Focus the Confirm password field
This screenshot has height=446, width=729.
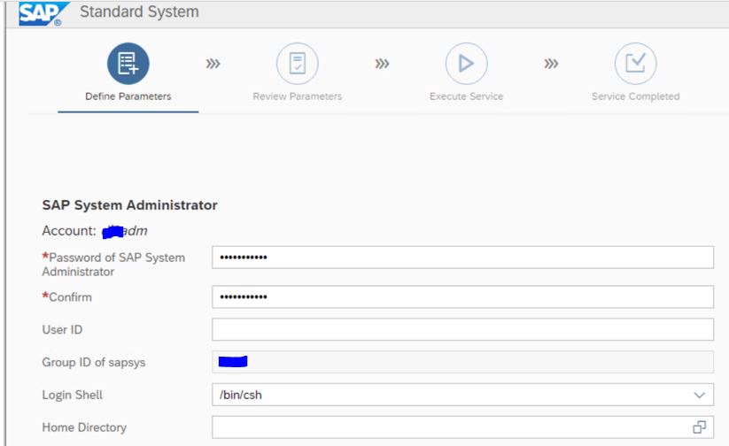(463, 296)
